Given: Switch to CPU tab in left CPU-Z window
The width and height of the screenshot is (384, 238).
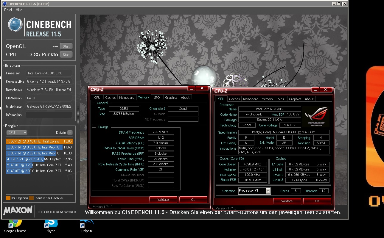Looking at the screenshot, I should [97, 98].
